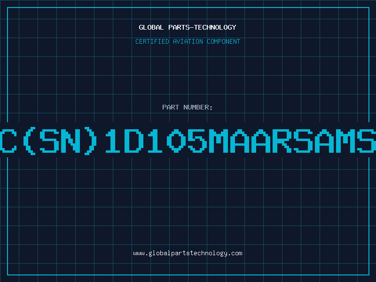Click the GLOBAL PARTS-TECHNOLOGY heading
376x282 pixels.
188,27
